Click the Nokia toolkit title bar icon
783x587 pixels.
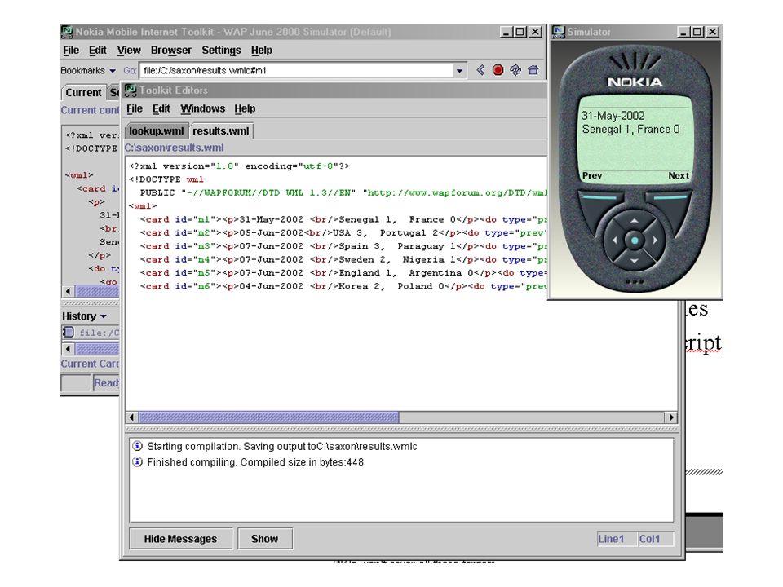67,32
